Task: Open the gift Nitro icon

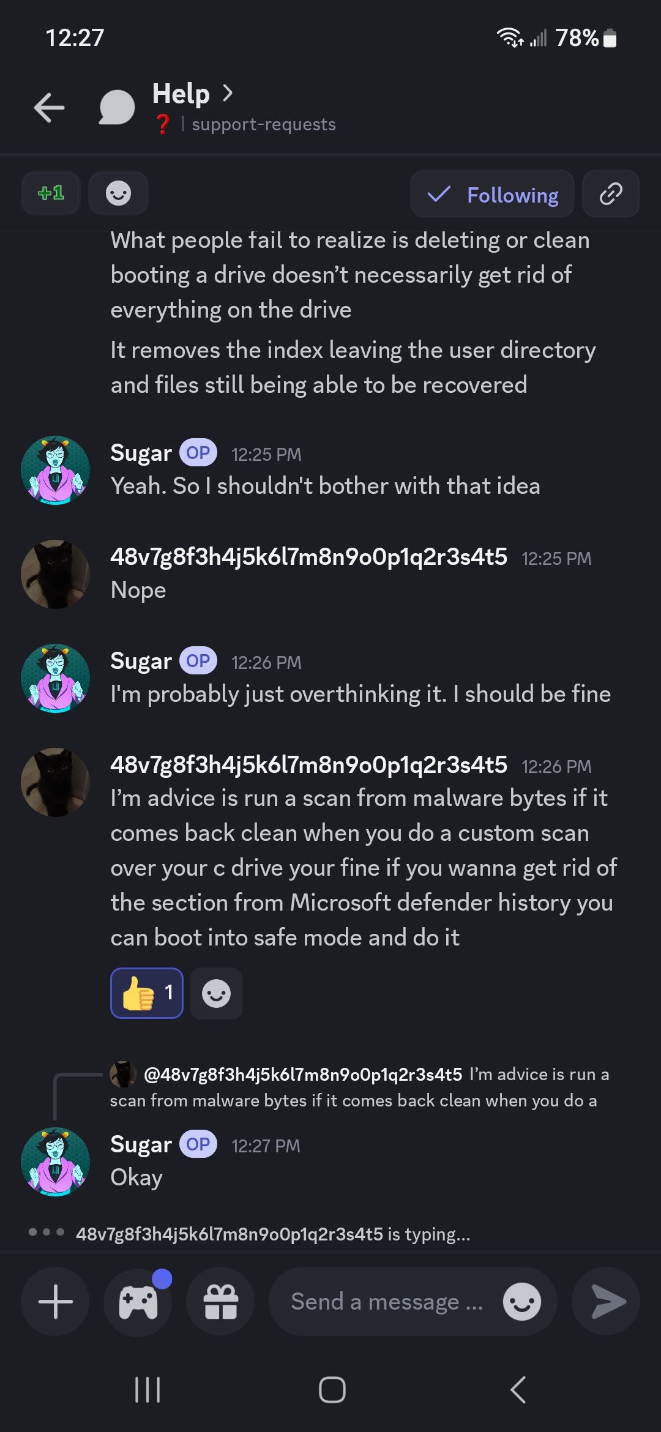Action: click(x=220, y=1301)
